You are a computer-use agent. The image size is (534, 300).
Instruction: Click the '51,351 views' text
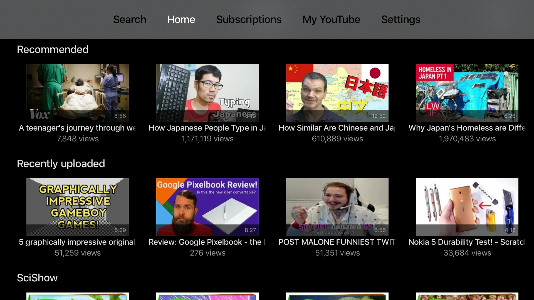point(337,253)
